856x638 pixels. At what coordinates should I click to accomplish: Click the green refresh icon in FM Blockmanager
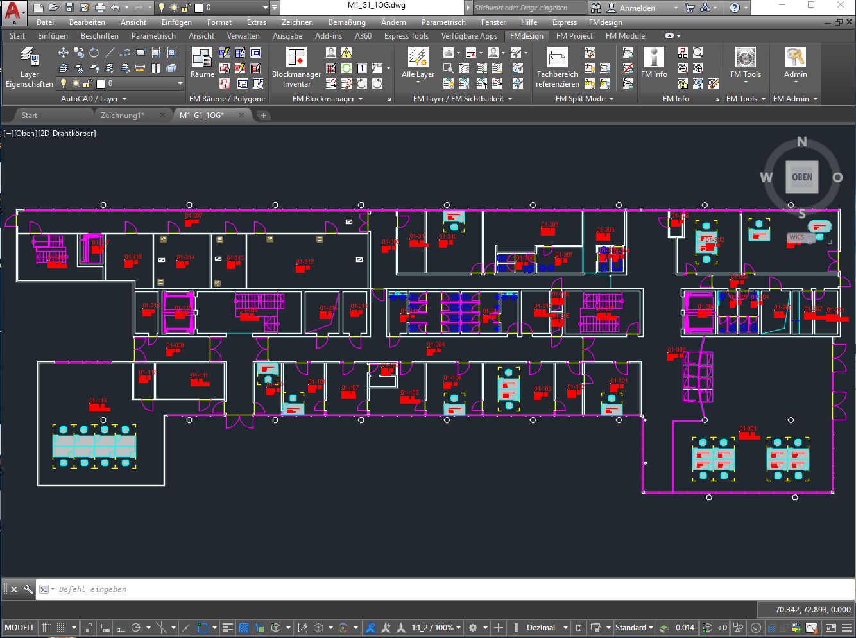click(347, 68)
